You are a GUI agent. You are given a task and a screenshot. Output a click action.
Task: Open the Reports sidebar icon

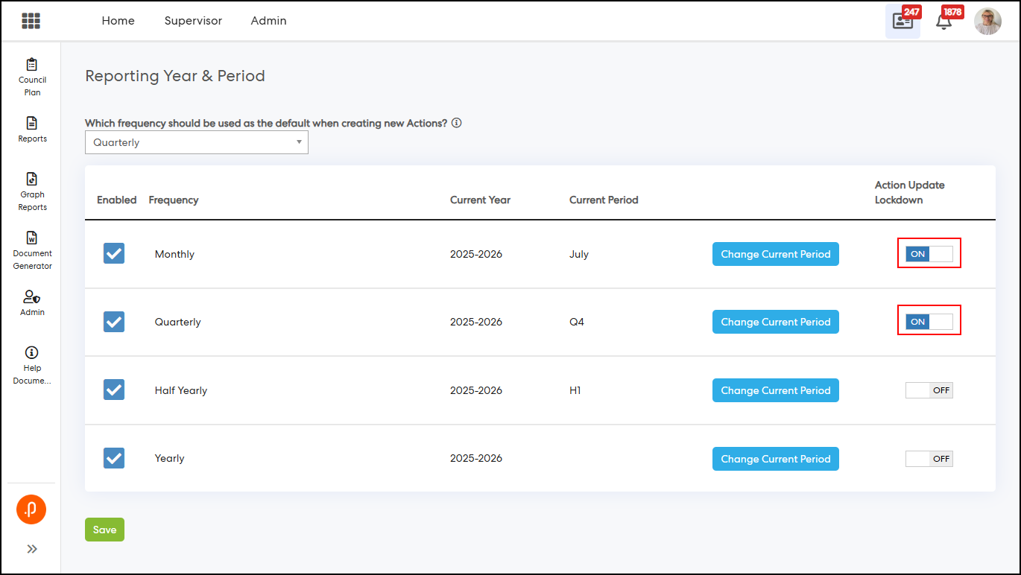pos(32,129)
